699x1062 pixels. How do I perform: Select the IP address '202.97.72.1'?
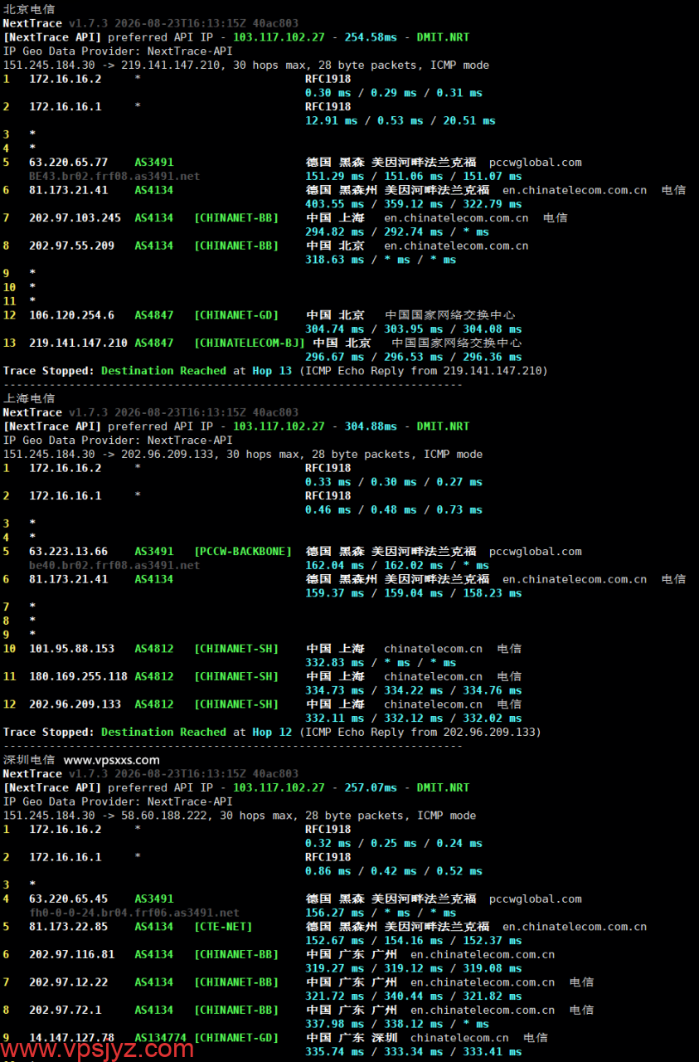66,1010
